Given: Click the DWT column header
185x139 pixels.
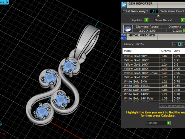Looking at the screenshot, I should (x=179, y=51).
